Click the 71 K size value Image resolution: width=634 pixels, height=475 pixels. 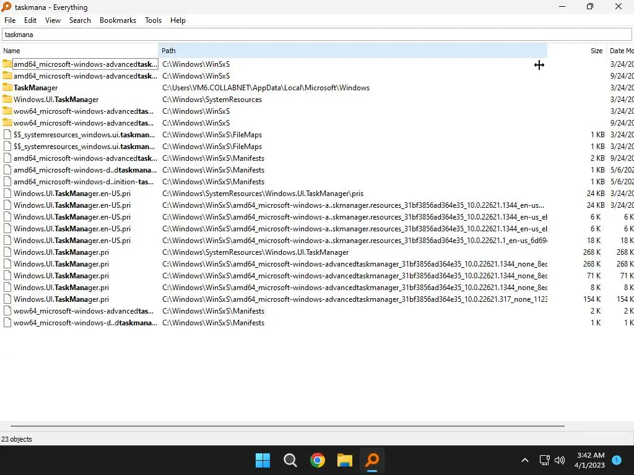point(594,276)
